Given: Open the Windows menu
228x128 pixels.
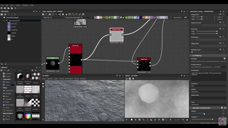Looking at the screenshot, I should coord(25,5).
